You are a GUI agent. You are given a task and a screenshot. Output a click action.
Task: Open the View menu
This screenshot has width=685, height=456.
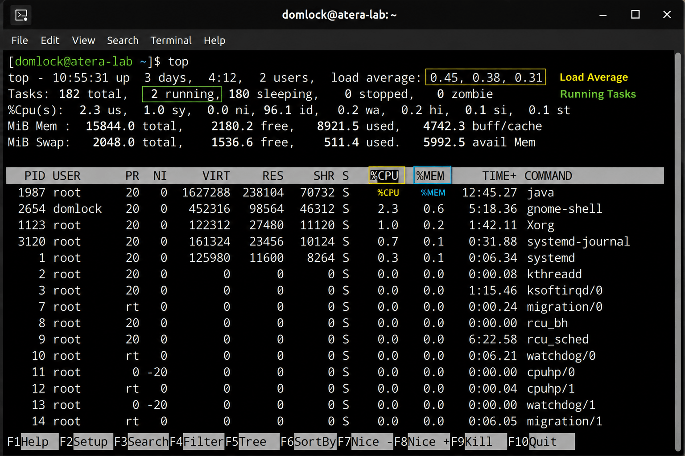83,41
